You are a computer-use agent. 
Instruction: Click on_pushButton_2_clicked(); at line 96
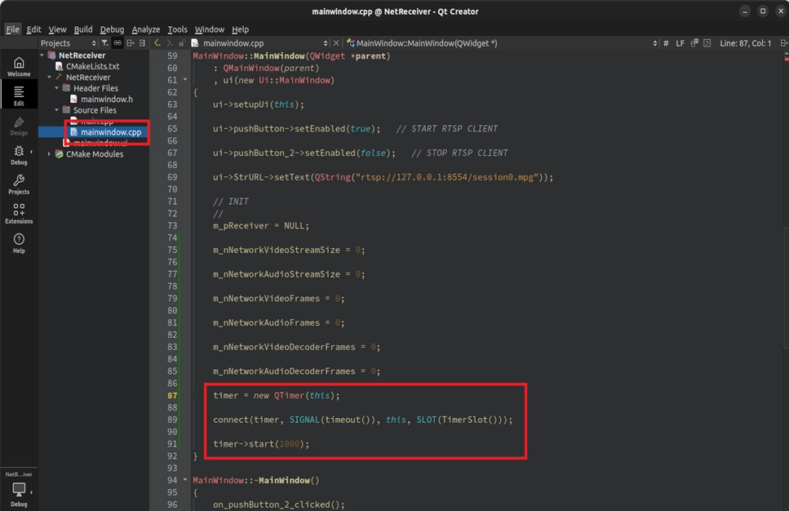tap(279, 504)
